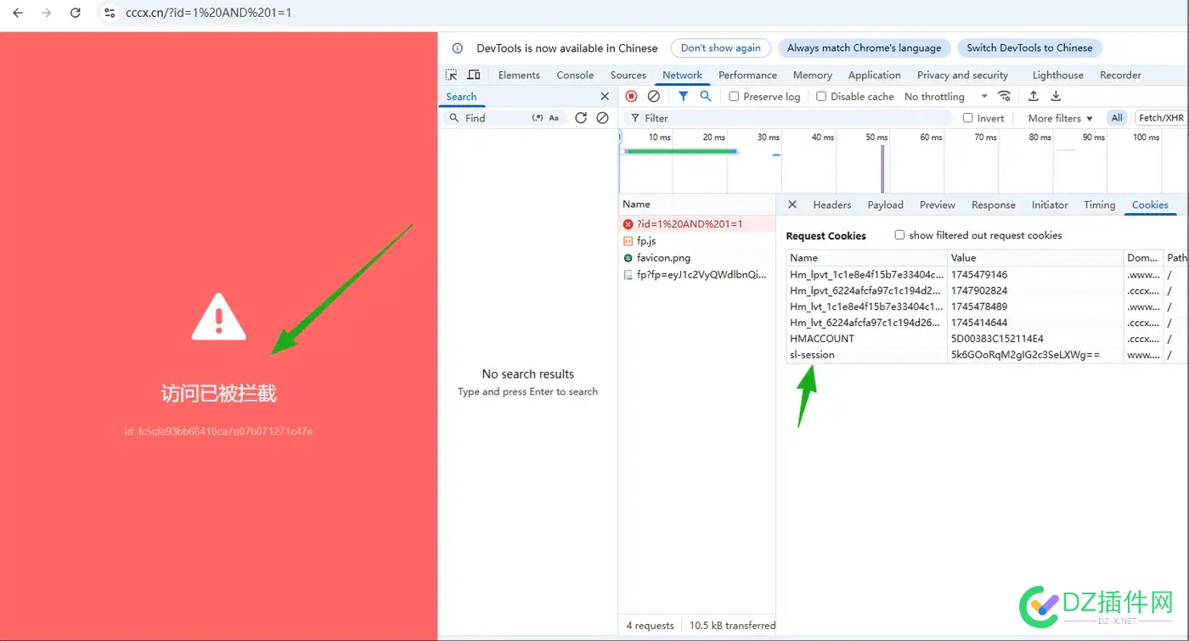Open the Recorder tab
The height and width of the screenshot is (641, 1189).
click(x=1120, y=75)
